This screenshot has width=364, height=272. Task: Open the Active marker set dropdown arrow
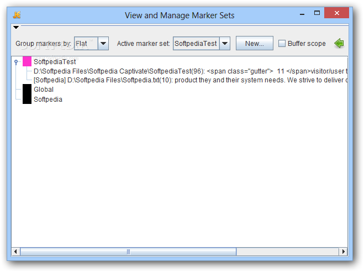(225, 44)
